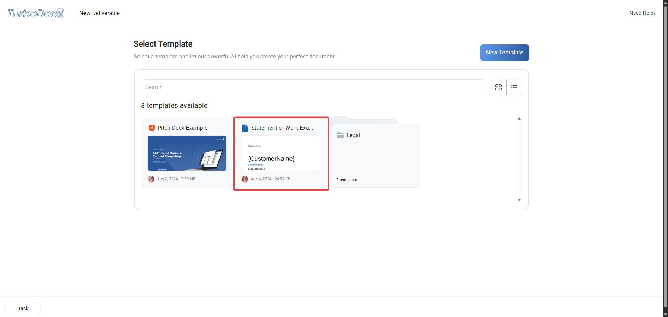Focus the template Search field

click(x=313, y=87)
